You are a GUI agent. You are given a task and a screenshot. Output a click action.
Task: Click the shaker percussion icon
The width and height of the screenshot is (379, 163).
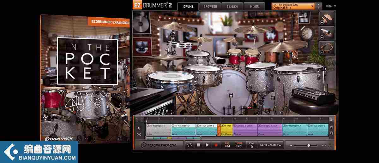point(328,33)
